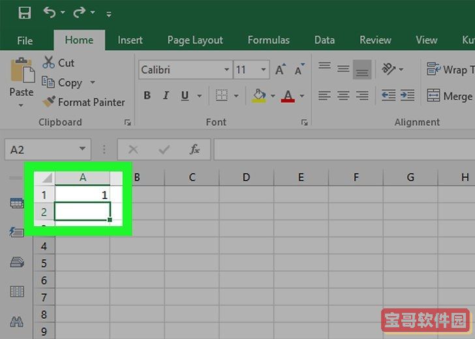The image size is (475, 339).
Task: Click the Merge button
Action: pos(450,96)
